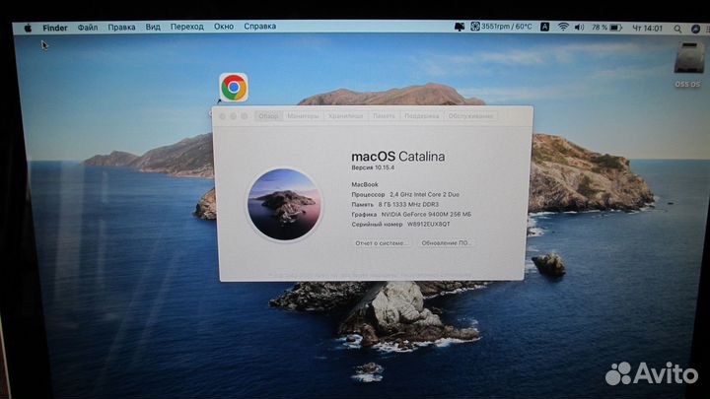This screenshot has width=710, height=399.
Task: Click the macOS Catalina title text
Action: tap(398, 157)
